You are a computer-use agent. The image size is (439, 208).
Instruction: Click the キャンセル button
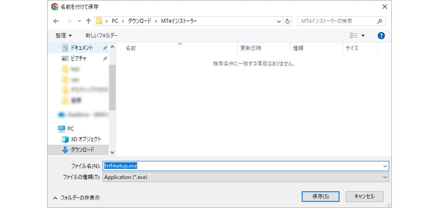pyautogui.click(x=364, y=196)
